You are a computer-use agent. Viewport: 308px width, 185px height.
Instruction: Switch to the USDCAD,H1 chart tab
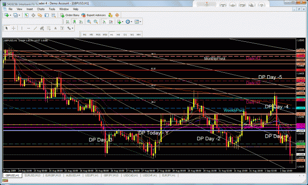[x=131, y=175]
